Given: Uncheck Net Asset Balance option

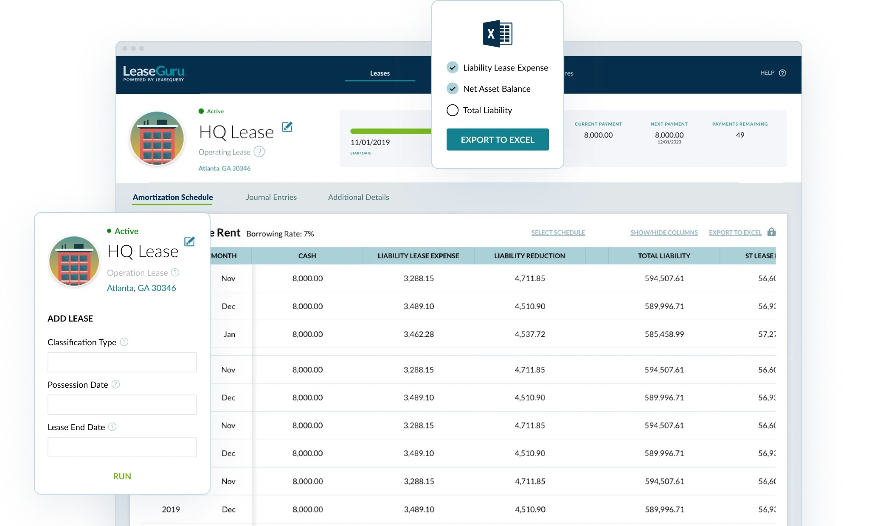Looking at the screenshot, I should (453, 88).
